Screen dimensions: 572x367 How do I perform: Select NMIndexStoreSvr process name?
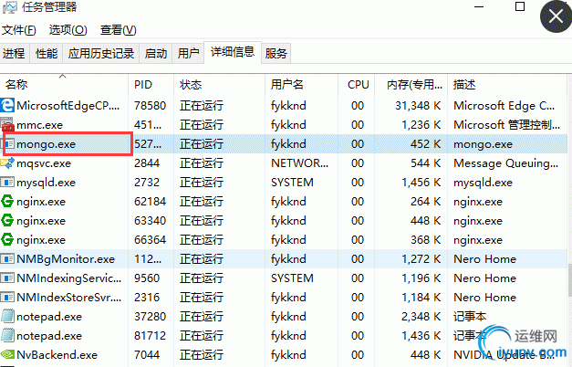(69, 298)
